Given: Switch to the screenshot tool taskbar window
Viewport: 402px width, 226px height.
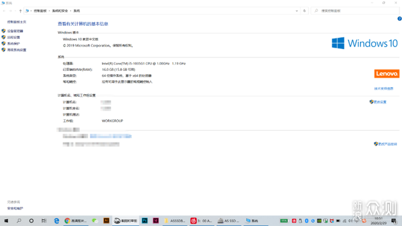Looking at the screenshot, I should coord(126,220).
